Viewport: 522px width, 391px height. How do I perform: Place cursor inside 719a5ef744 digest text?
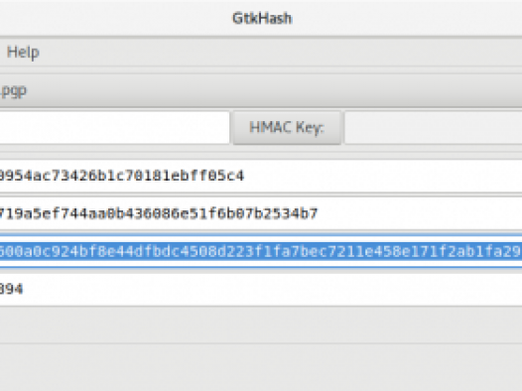(159, 213)
